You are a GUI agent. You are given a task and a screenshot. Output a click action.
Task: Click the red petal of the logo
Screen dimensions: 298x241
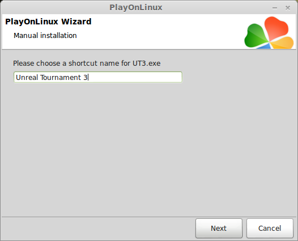pyautogui.click(x=276, y=28)
